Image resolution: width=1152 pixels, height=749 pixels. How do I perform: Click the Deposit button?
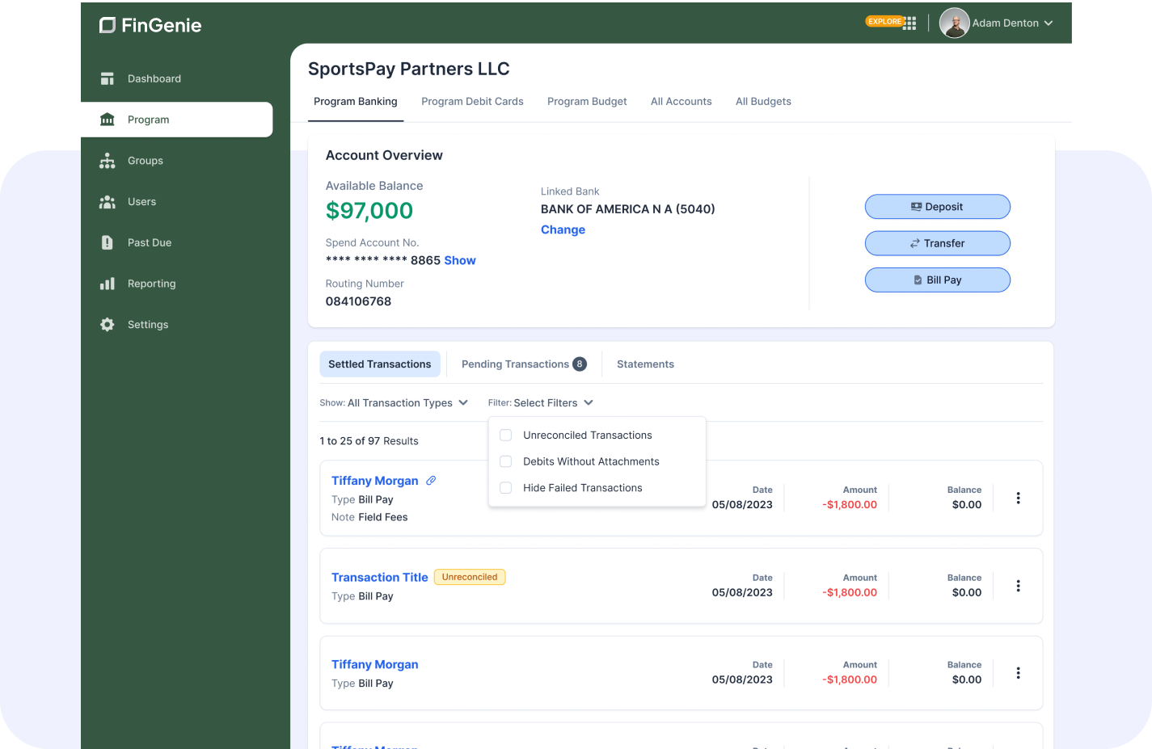938,207
